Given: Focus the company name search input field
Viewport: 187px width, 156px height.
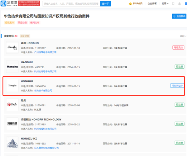Looking at the screenshot, I should [71, 4].
